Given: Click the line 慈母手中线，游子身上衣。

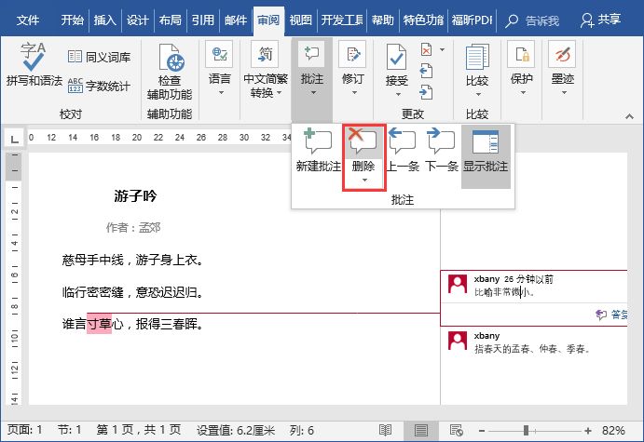Looking at the screenshot, I should pyautogui.click(x=132, y=260).
